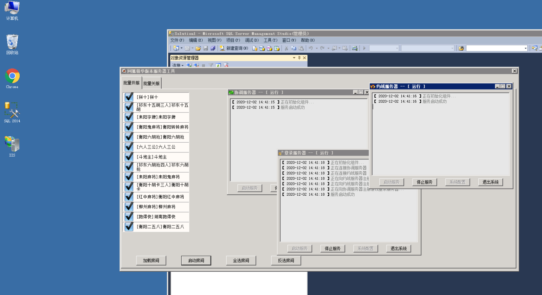Open Chrome from the desktop
Screen dimensions: 542x295
(x=12, y=77)
